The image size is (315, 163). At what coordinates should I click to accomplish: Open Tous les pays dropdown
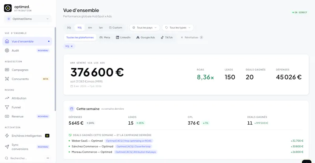click(x=145, y=27)
